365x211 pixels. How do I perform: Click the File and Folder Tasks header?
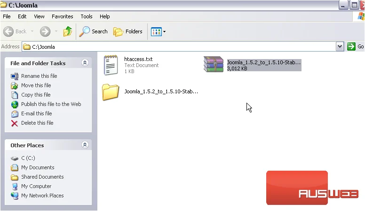[38, 63]
